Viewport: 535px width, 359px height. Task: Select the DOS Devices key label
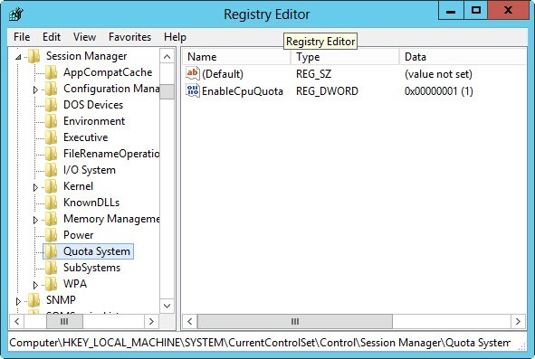[93, 105]
